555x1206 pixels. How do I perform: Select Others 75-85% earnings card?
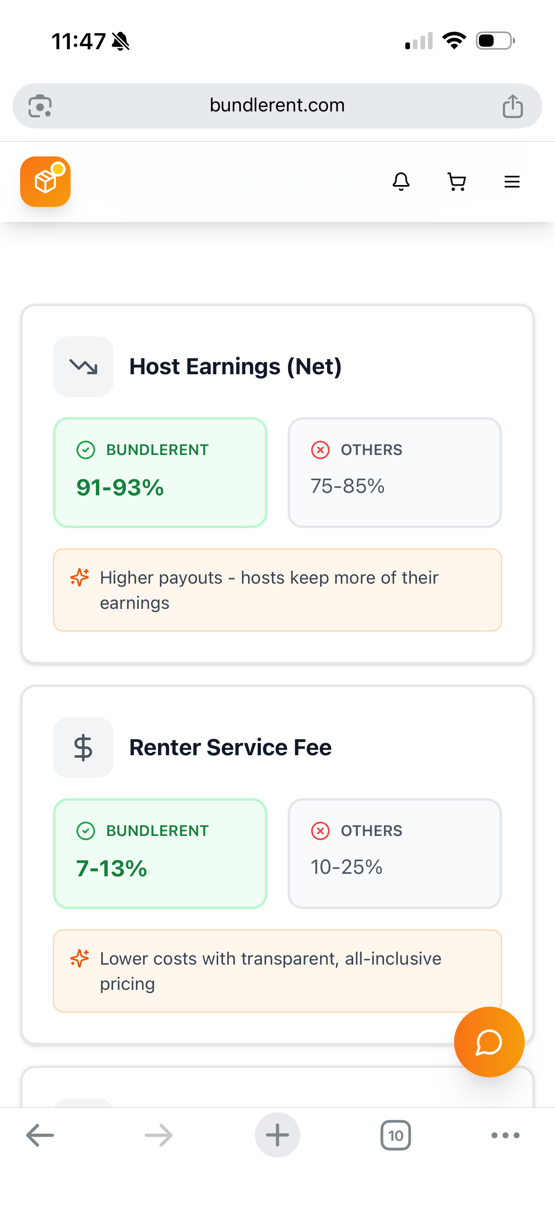pyautogui.click(x=394, y=472)
